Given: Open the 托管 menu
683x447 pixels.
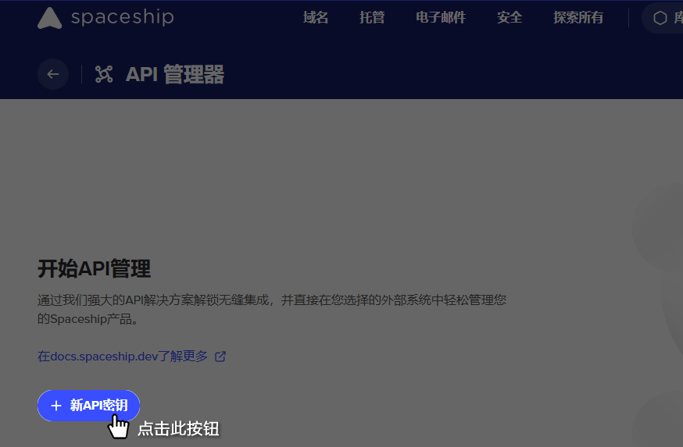Looking at the screenshot, I should [372, 17].
